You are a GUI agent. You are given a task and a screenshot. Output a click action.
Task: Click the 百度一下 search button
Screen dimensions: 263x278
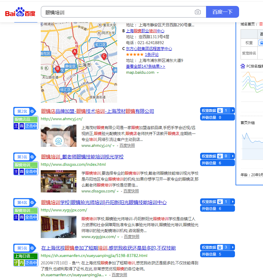[223, 12]
